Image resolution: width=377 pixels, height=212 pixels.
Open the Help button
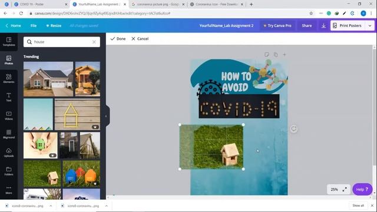pos(362,190)
